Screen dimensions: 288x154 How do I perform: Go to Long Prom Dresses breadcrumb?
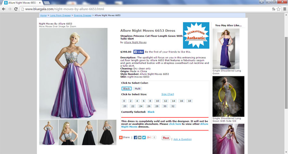tap(60, 15)
